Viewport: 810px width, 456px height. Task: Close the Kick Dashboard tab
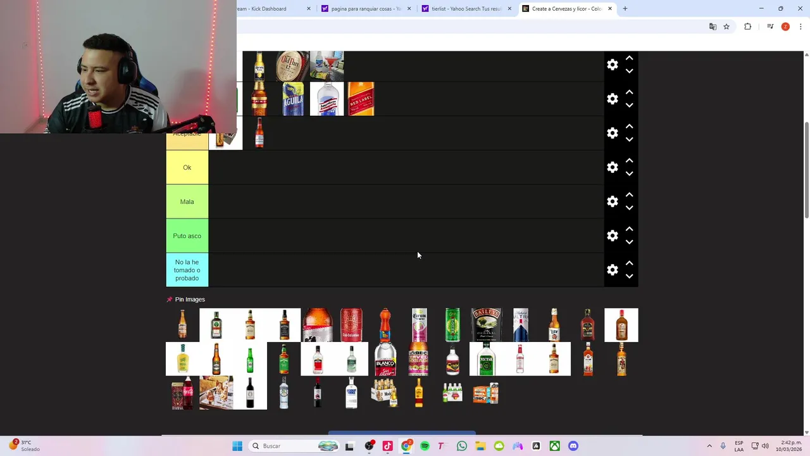coord(309,9)
